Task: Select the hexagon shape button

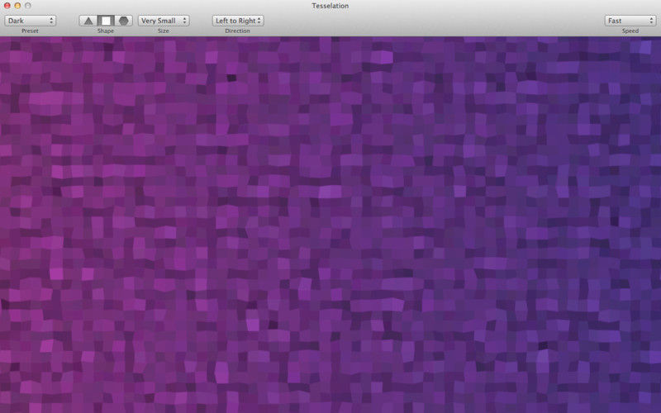Action: (123, 21)
